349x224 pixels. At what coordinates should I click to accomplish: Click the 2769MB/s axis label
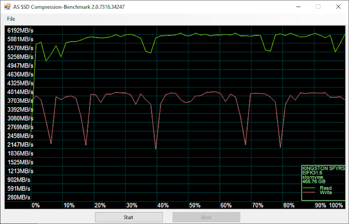[20, 127]
